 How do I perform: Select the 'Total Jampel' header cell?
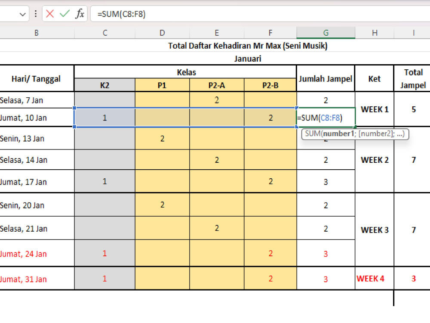413,78
